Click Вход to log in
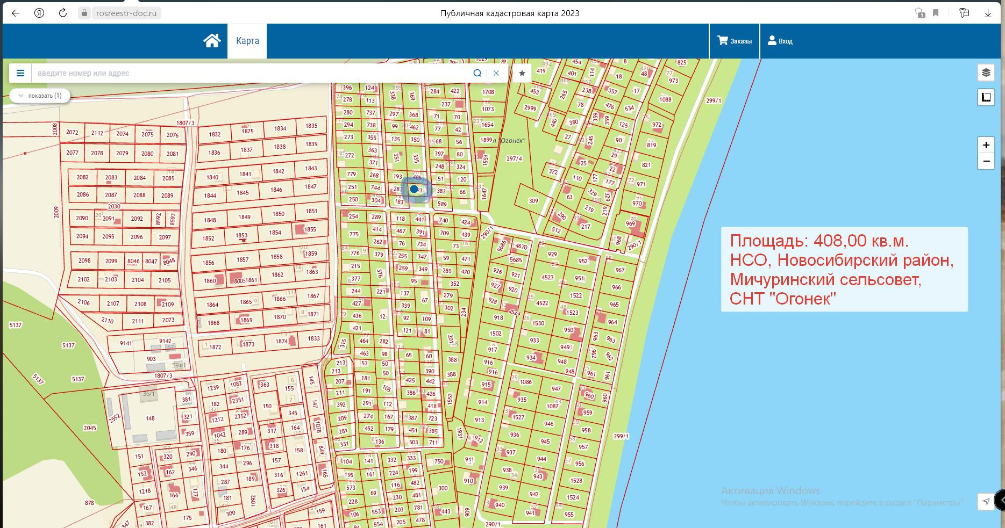1005x528 pixels. pyautogui.click(x=780, y=41)
